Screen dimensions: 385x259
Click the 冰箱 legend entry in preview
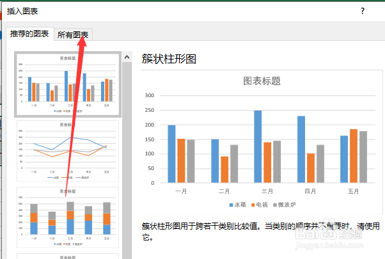pos(237,205)
